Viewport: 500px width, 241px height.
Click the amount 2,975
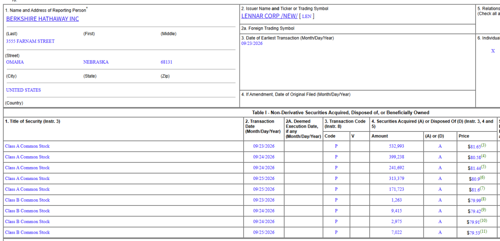396,222
